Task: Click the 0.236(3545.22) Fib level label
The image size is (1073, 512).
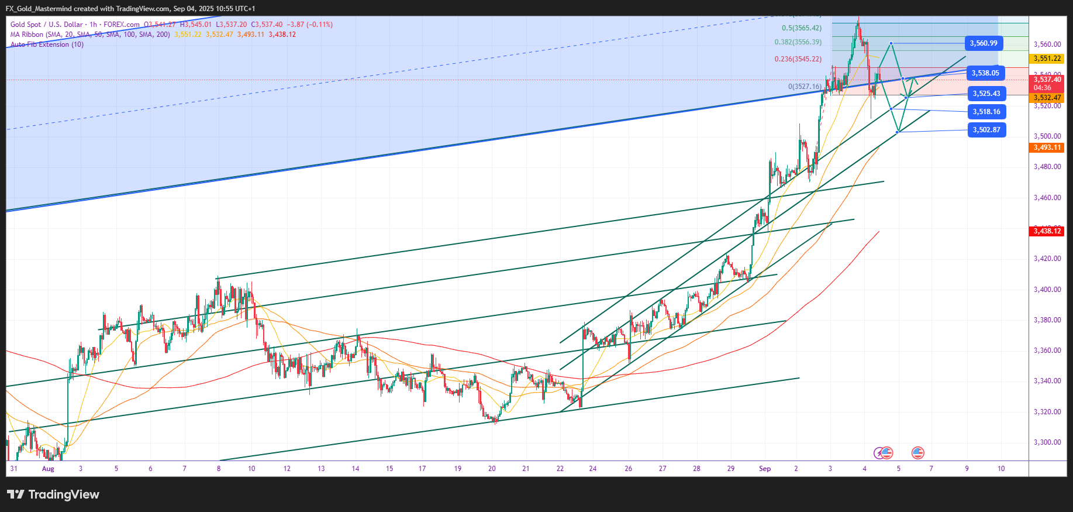Action: point(798,59)
